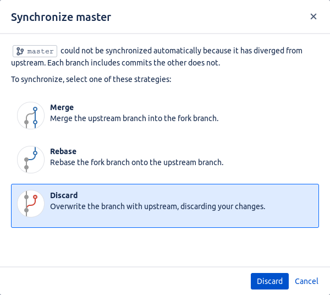This screenshot has height=295, width=330.
Task: Click 'Overwrite the branch with upstream' description
Action: click(158, 206)
